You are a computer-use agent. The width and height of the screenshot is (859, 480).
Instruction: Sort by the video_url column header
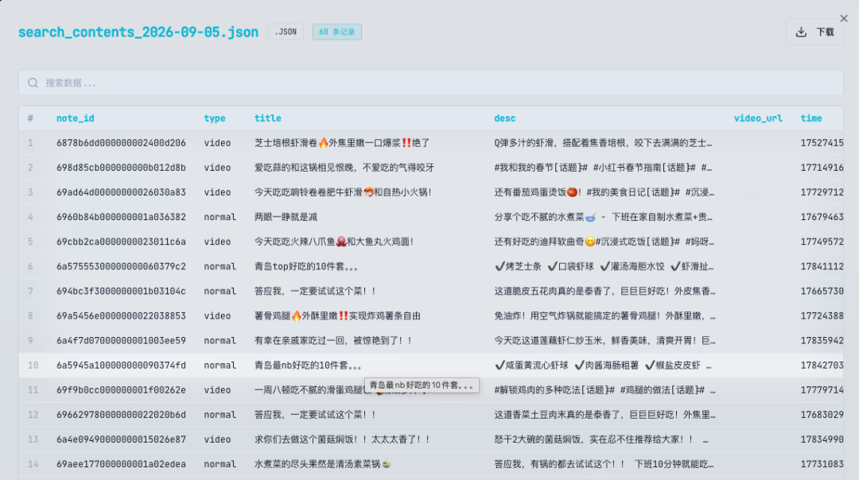[x=758, y=118]
